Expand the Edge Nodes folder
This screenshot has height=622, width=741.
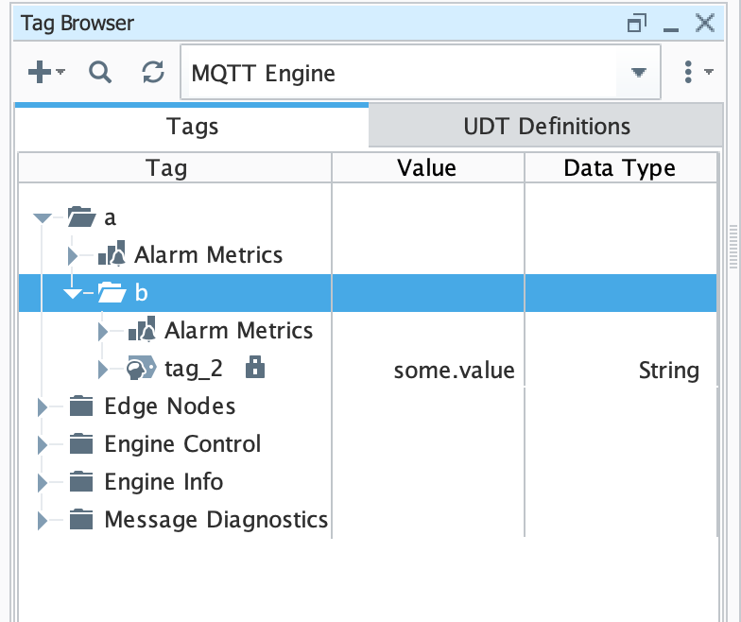[x=42, y=406]
